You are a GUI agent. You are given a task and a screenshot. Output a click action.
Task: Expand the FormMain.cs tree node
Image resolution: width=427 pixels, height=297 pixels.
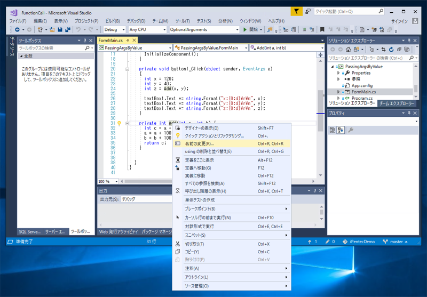(x=338, y=92)
